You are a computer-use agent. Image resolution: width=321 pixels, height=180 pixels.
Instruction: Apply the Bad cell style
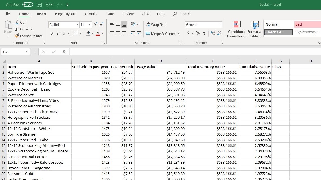pos(307,24)
